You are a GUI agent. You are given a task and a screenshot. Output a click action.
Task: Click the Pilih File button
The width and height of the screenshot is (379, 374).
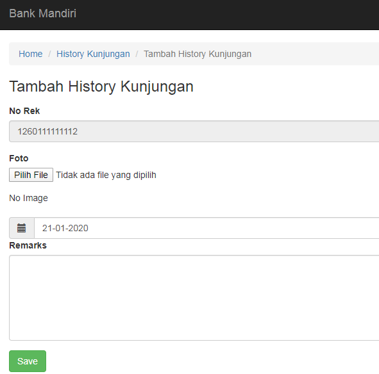(31, 175)
